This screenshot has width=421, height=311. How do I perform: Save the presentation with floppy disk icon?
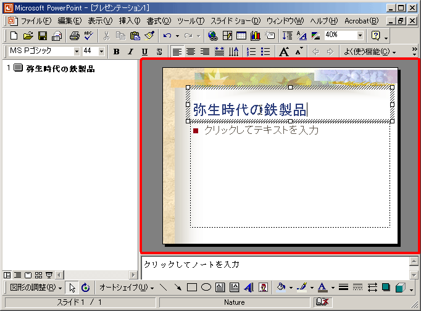tap(43, 35)
